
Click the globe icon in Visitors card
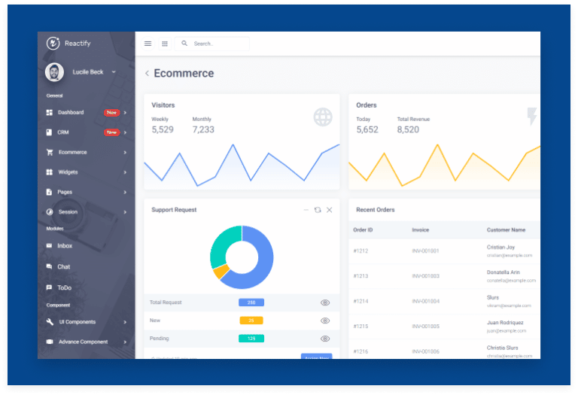pyautogui.click(x=323, y=117)
